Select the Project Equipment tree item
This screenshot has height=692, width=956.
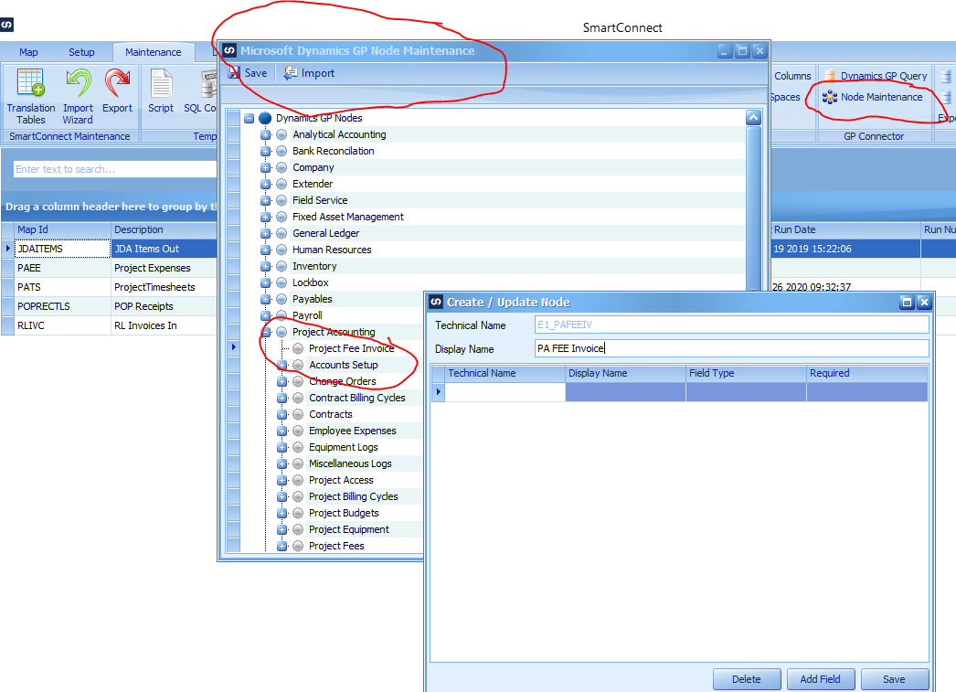(349, 529)
